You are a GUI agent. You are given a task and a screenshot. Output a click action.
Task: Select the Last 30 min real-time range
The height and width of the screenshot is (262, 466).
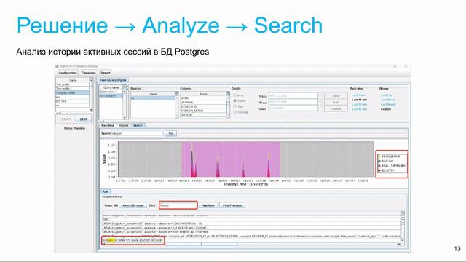coord(359,105)
